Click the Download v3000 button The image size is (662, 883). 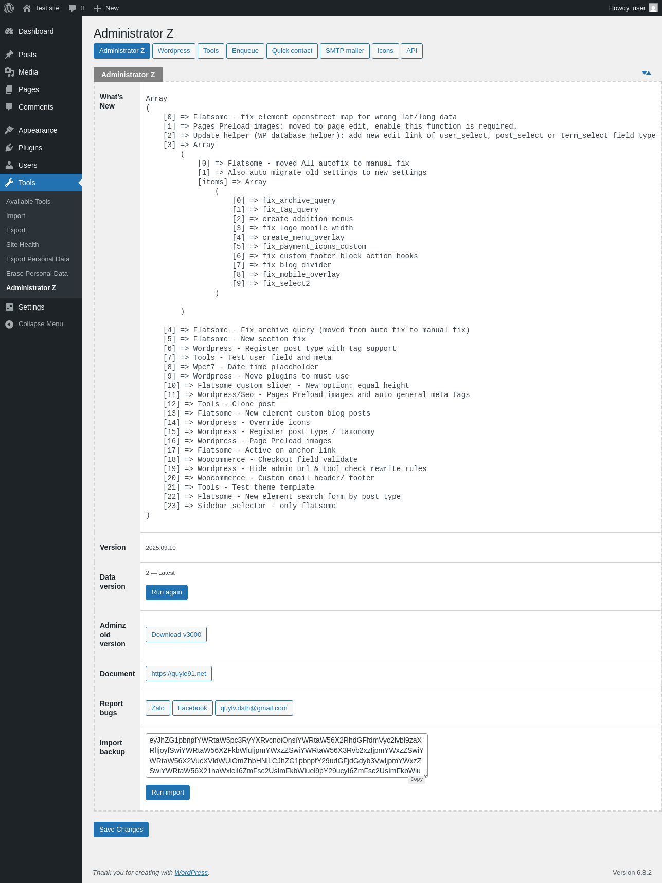pyautogui.click(x=176, y=635)
